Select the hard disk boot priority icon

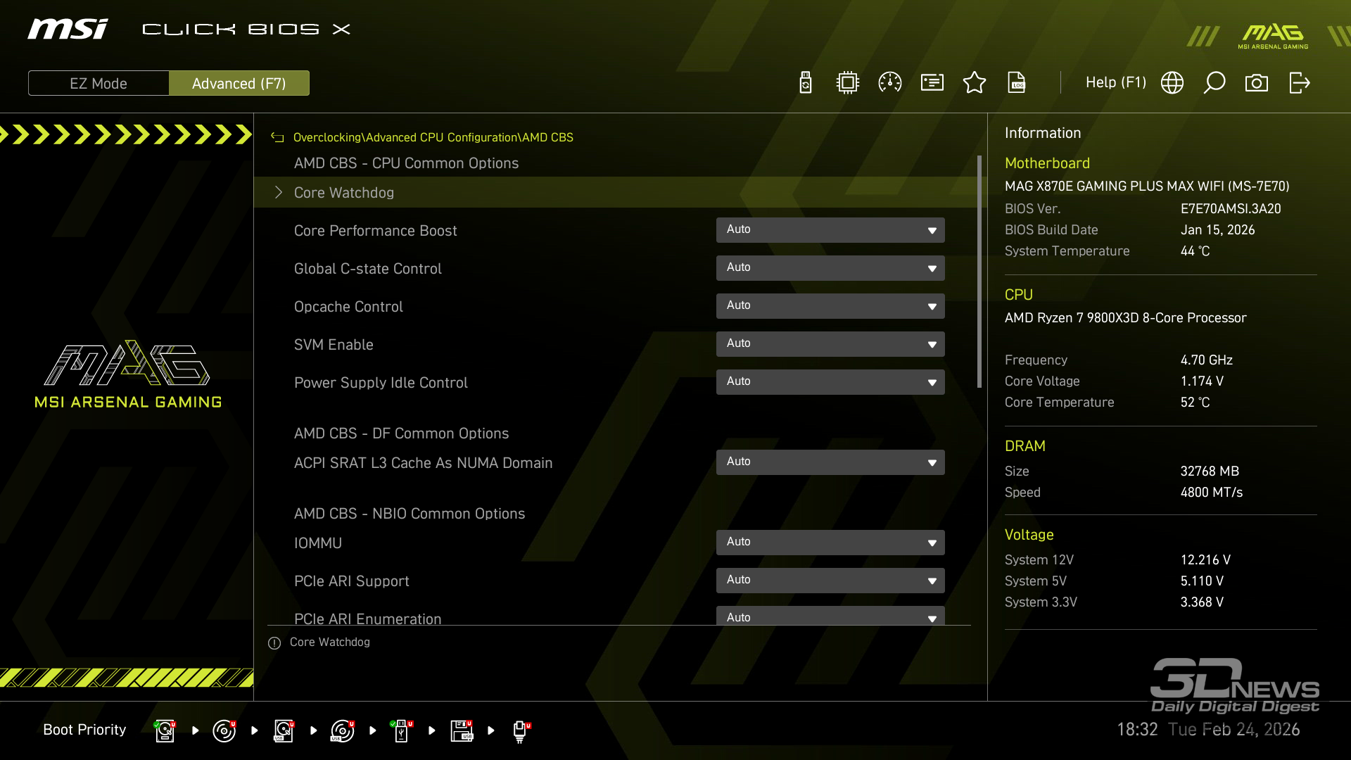(165, 730)
